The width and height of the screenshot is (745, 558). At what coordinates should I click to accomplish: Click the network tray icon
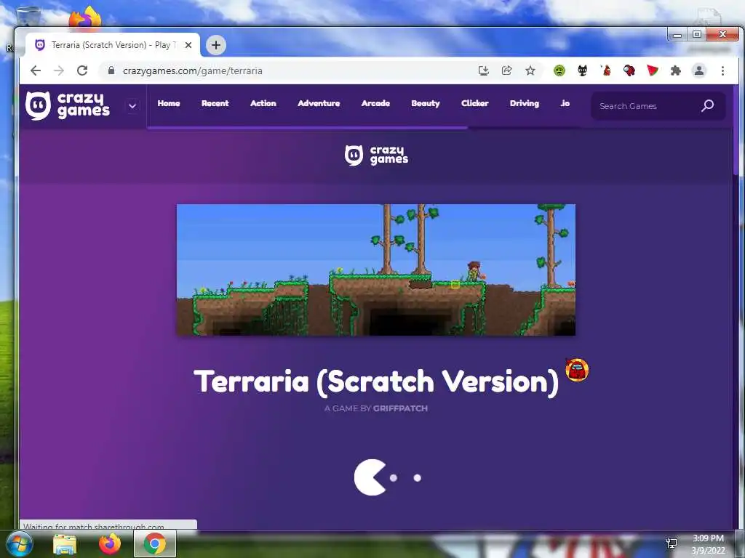[x=672, y=543]
